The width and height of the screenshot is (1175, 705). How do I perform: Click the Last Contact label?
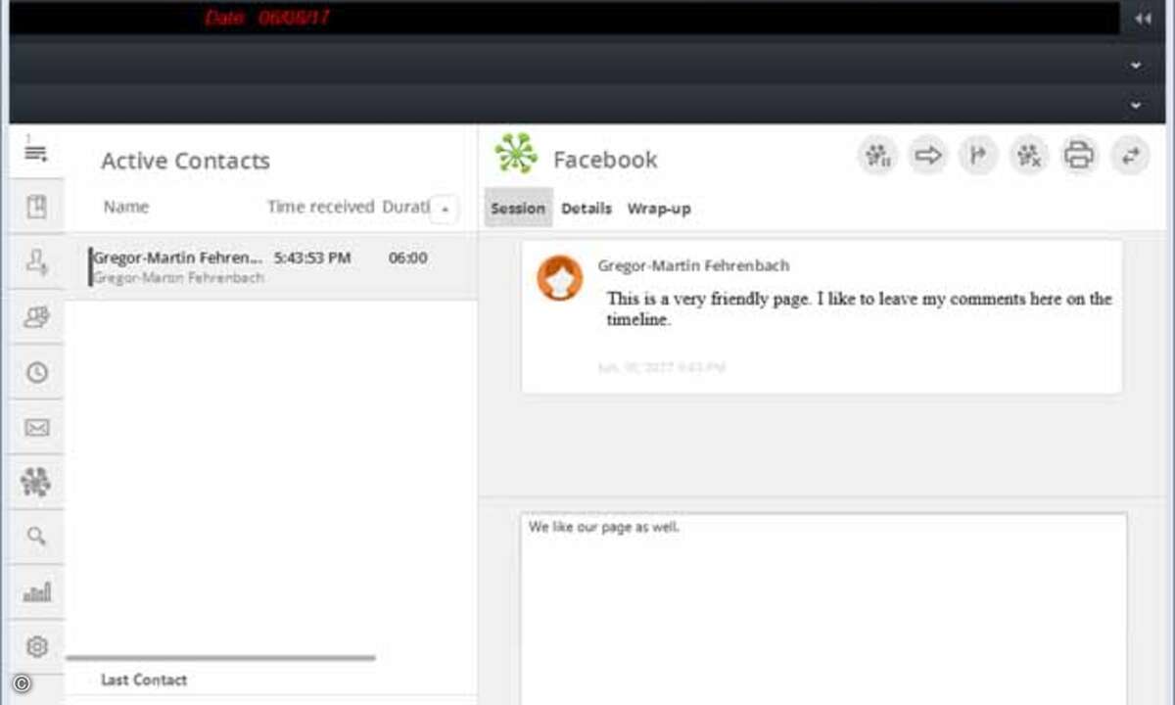point(144,680)
